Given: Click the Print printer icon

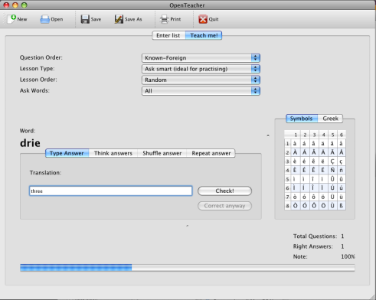Looking at the screenshot, I should (164, 19).
